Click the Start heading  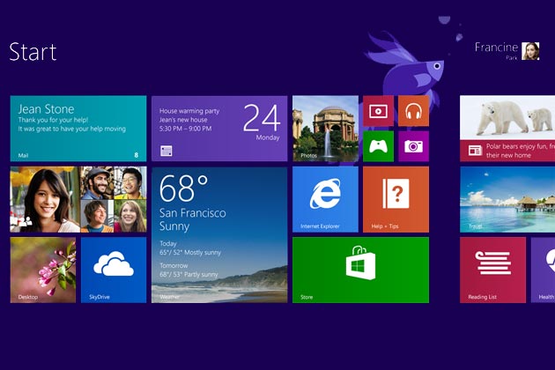click(33, 52)
